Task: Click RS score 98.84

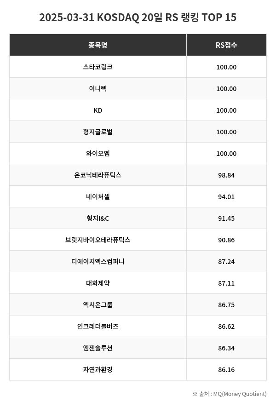Action: (226, 175)
